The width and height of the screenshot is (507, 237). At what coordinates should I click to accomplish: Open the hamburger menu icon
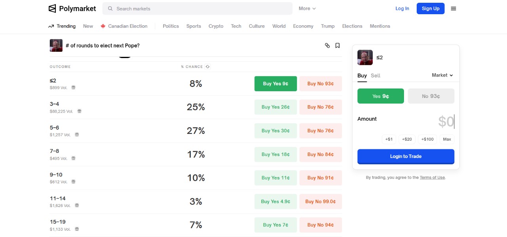[x=454, y=8]
